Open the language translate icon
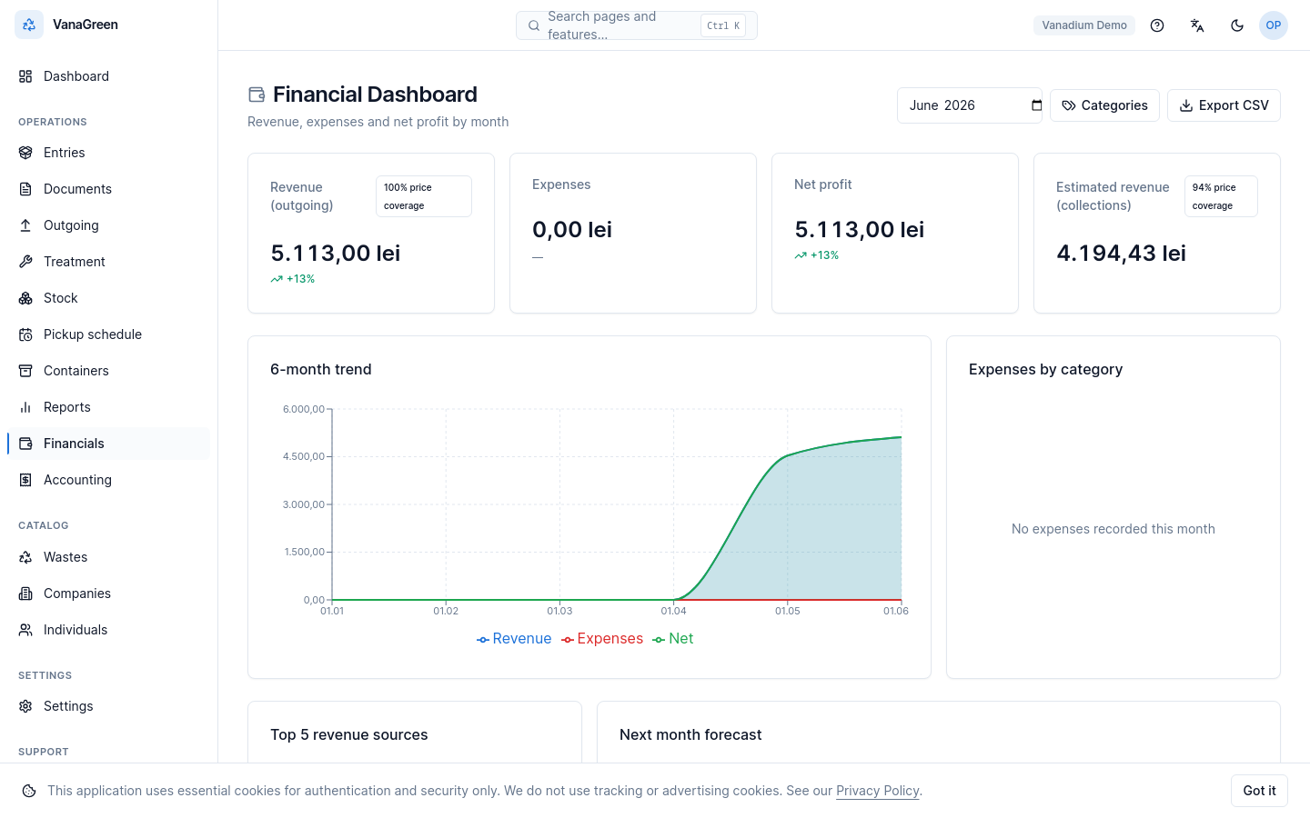The height and width of the screenshot is (818, 1310). coord(1197,25)
